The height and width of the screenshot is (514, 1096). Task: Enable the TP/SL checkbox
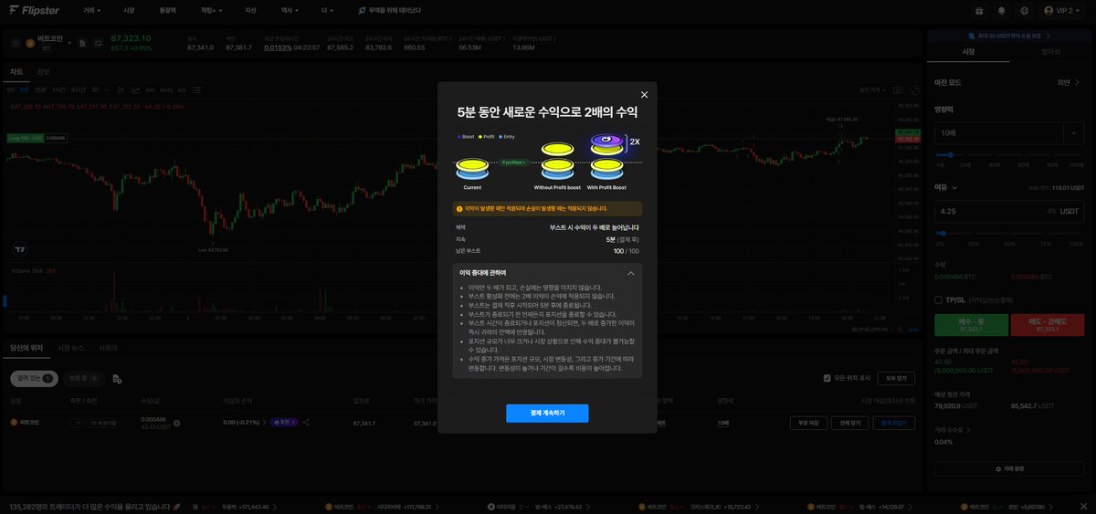[939, 299]
